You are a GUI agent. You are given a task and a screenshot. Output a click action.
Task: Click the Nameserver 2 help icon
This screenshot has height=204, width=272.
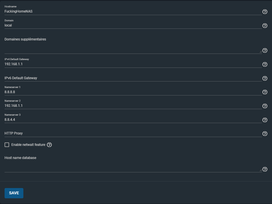pyautogui.click(x=265, y=106)
